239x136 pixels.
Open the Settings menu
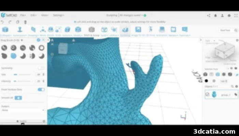[x=58, y=15]
